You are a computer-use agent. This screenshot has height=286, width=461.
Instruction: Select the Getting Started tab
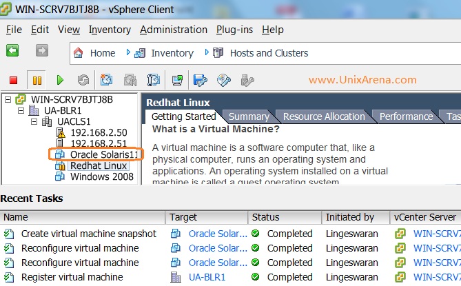pyautogui.click(x=184, y=116)
